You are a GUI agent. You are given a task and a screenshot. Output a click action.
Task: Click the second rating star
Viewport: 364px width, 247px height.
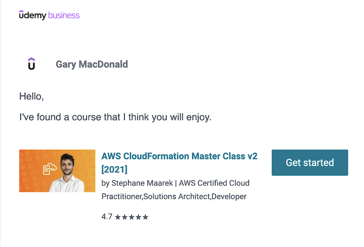(125, 217)
